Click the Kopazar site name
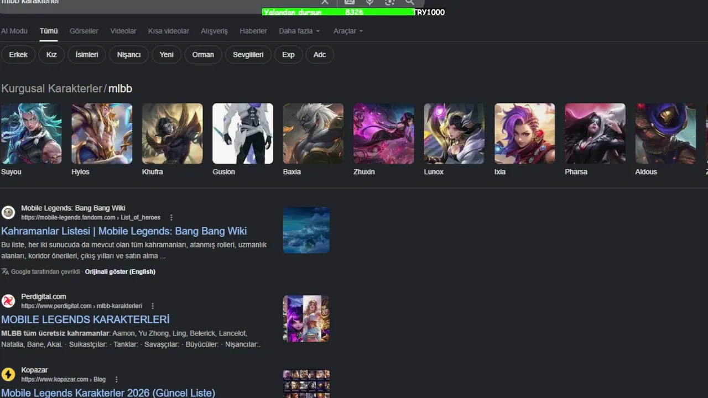Viewport: 708px width, 398px height. point(34,370)
